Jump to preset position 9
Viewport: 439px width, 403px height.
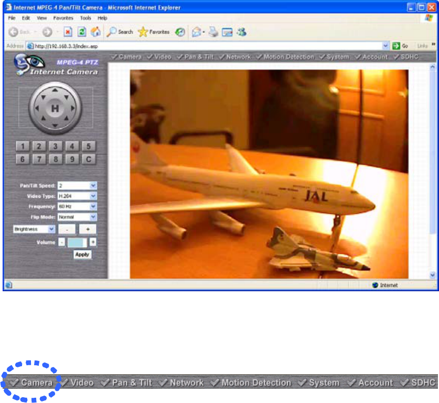coord(72,159)
